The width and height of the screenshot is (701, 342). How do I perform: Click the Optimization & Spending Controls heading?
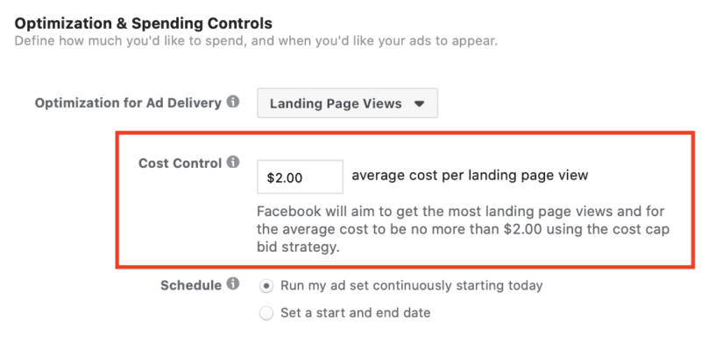click(143, 23)
